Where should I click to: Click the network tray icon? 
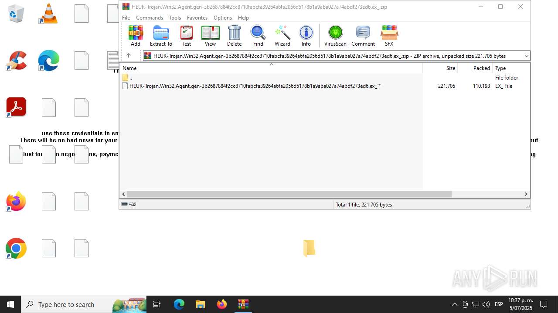pos(476,304)
